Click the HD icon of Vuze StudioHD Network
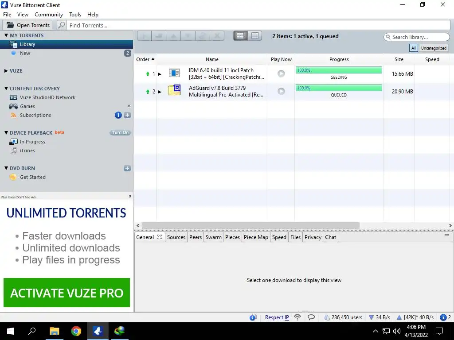 [13, 97]
